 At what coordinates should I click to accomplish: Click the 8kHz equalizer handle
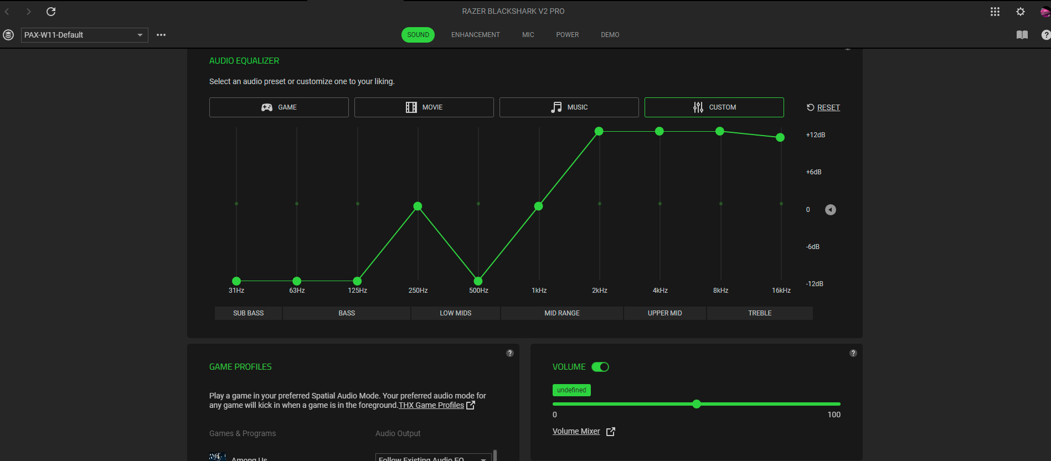[x=720, y=131]
